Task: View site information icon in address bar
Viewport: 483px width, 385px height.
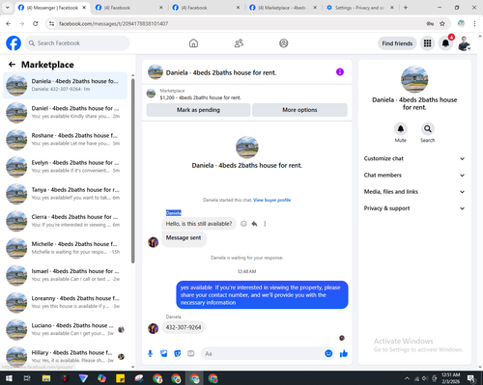Action: [x=51, y=23]
